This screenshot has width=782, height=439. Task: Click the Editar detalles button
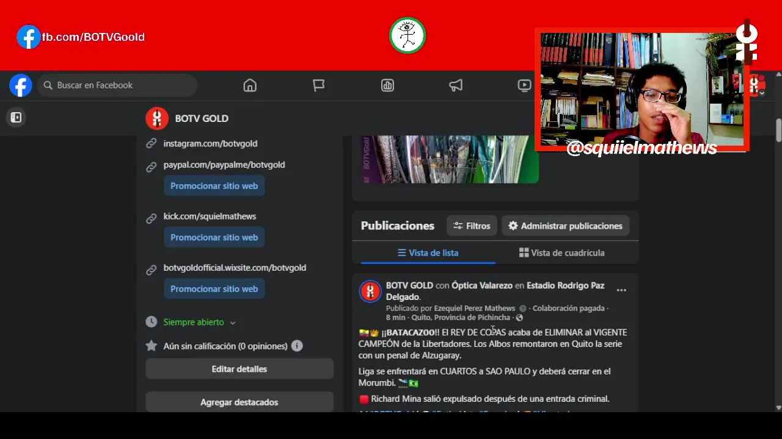pyautogui.click(x=239, y=369)
